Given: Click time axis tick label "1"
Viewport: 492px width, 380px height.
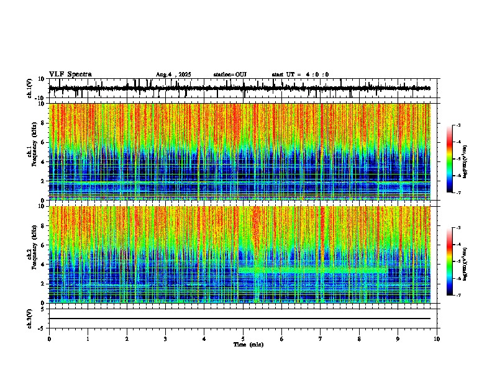Looking at the screenshot, I should 88,339.
